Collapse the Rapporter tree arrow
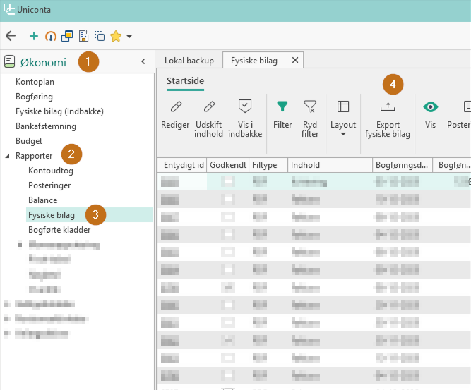This screenshot has width=471, height=390. point(8,156)
